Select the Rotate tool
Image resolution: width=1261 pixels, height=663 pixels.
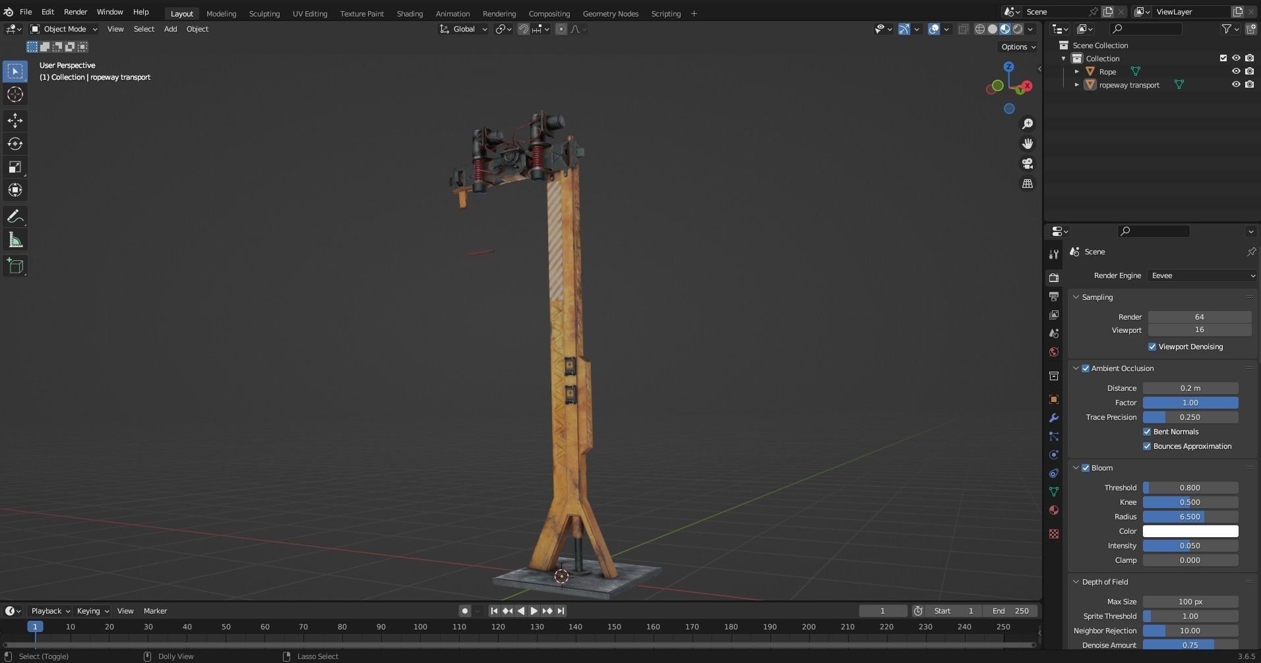[15, 144]
